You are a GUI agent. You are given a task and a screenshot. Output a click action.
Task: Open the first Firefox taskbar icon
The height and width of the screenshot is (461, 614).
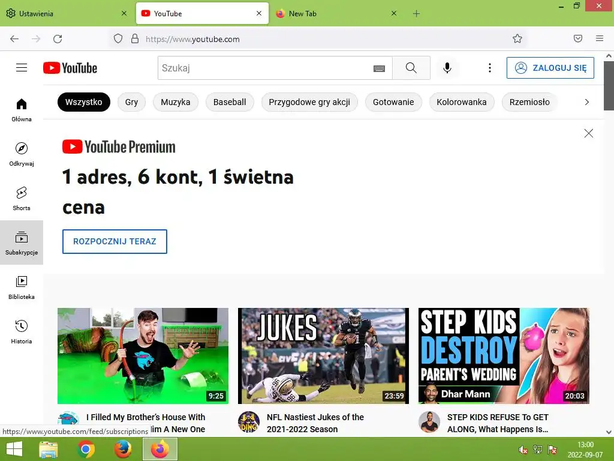(123, 449)
